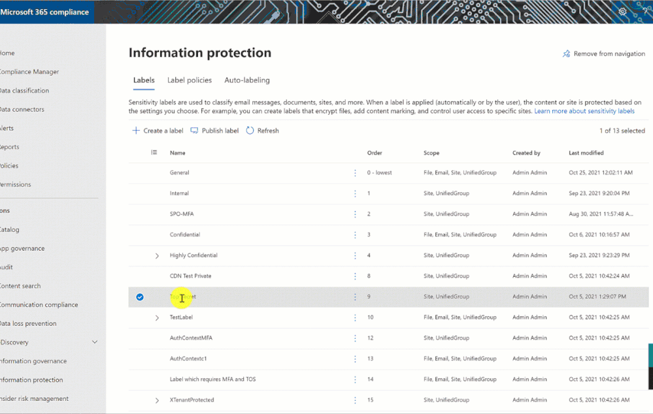Open more actions for Confidential label

coord(355,234)
